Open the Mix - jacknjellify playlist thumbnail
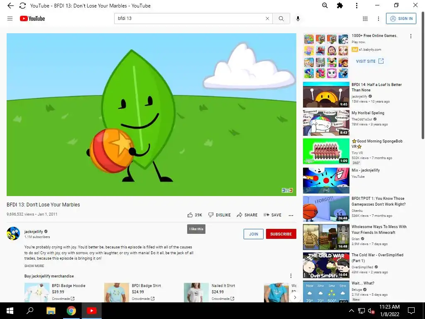Viewport: 425px width, 319px height. [326, 180]
